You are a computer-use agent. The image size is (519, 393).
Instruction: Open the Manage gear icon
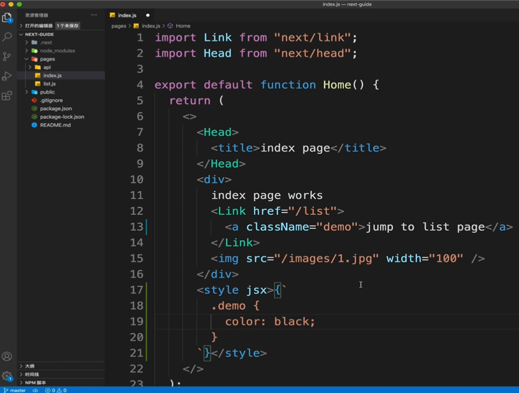[x=7, y=376]
